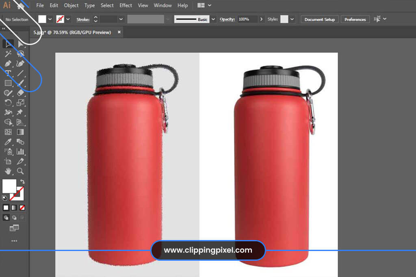Choose the Eraser tool

(x=20, y=93)
